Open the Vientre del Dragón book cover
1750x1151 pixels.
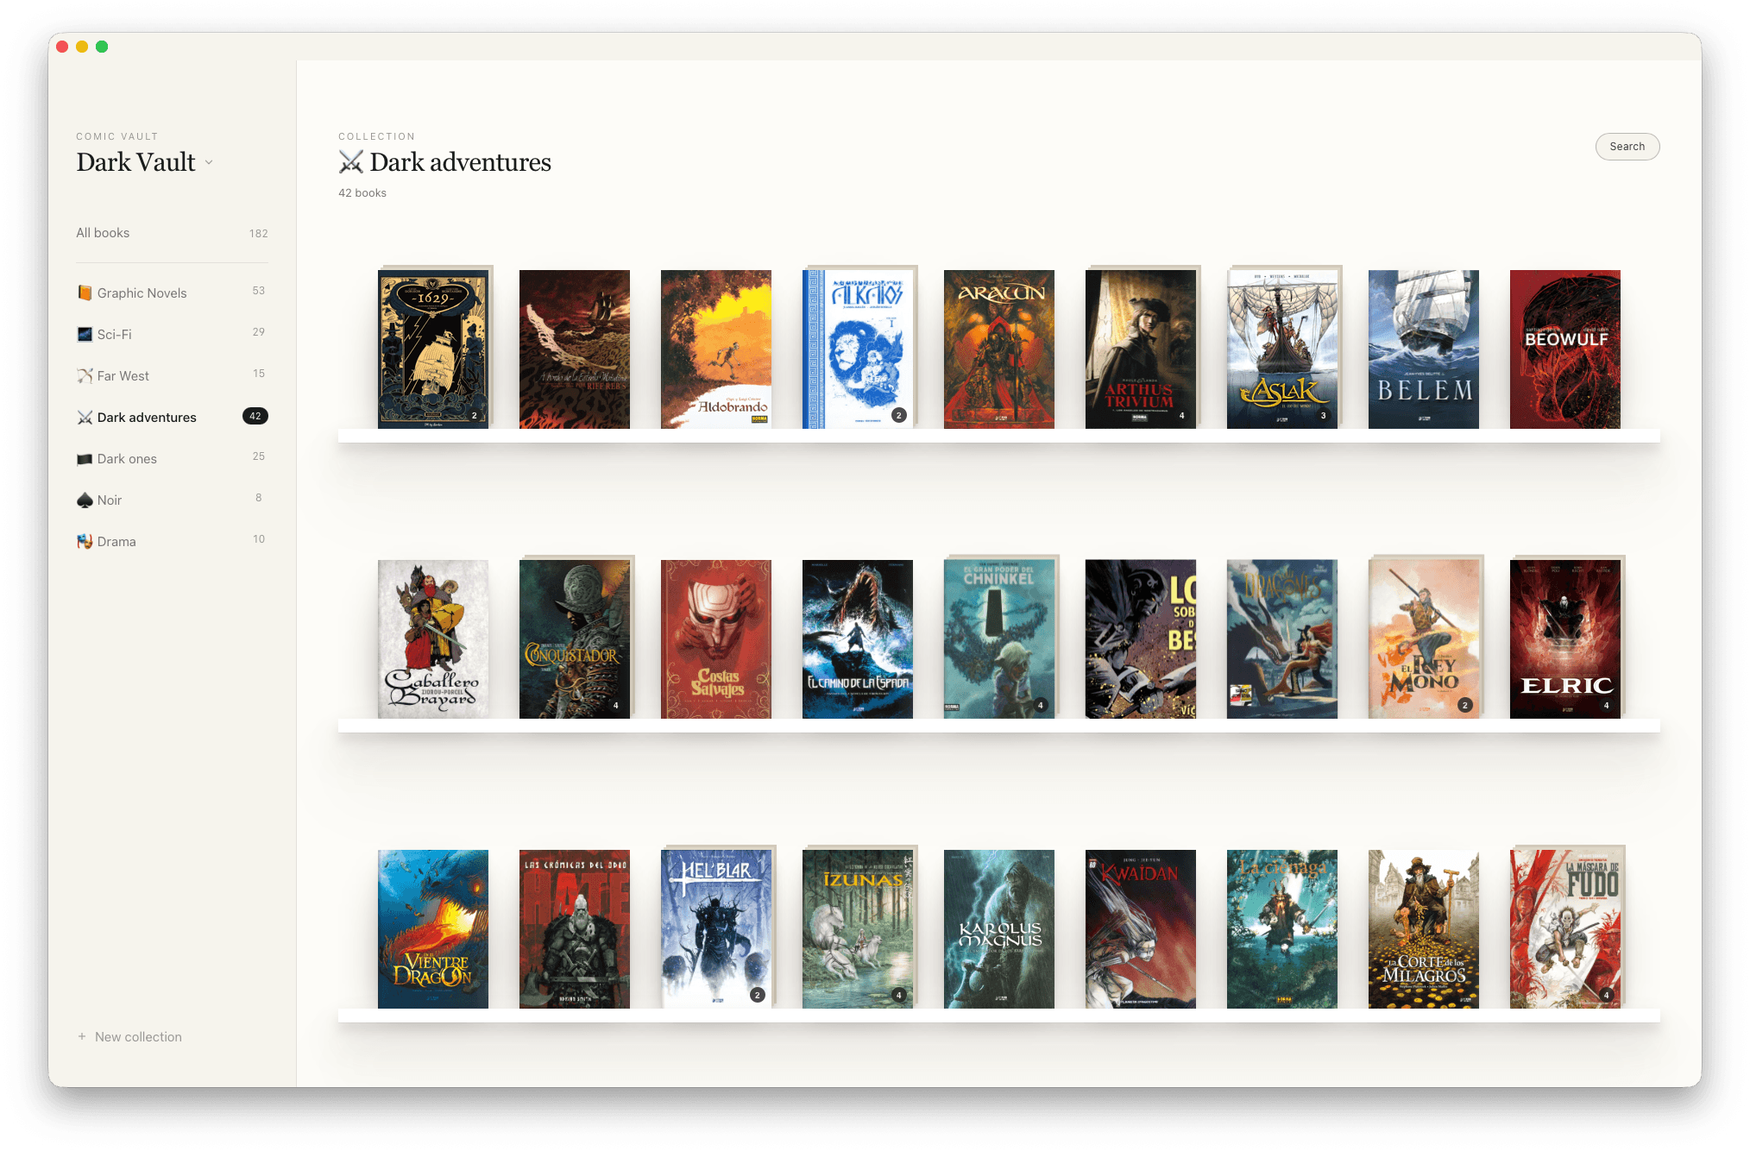(x=433, y=929)
